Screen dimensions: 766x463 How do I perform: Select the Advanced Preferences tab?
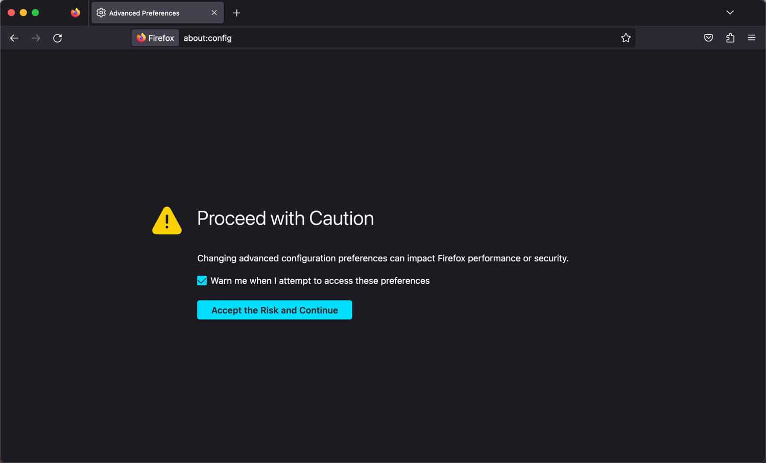157,13
